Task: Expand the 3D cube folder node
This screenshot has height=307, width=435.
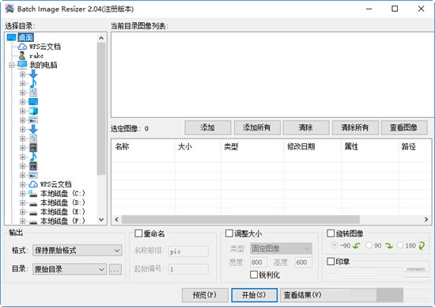Action: 22,111
